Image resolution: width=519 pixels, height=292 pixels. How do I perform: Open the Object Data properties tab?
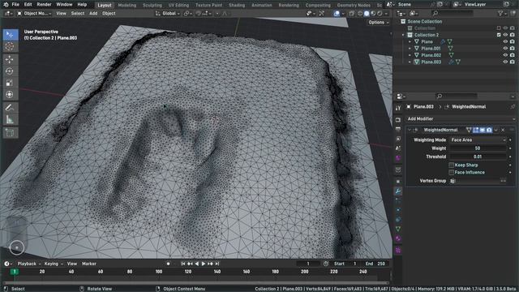coord(398,229)
